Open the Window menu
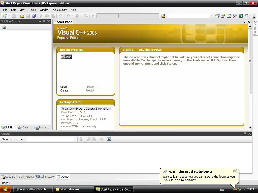This screenshot has height=193, width=258. tap(44, 10)
